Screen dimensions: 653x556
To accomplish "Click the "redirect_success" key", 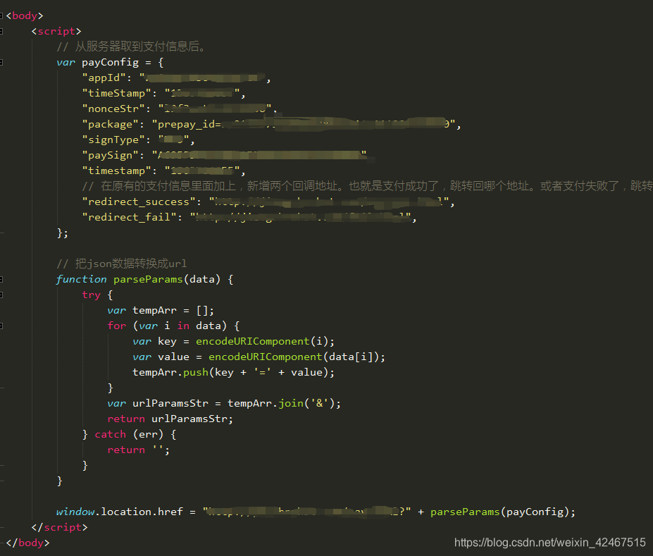I will (139, 202).
